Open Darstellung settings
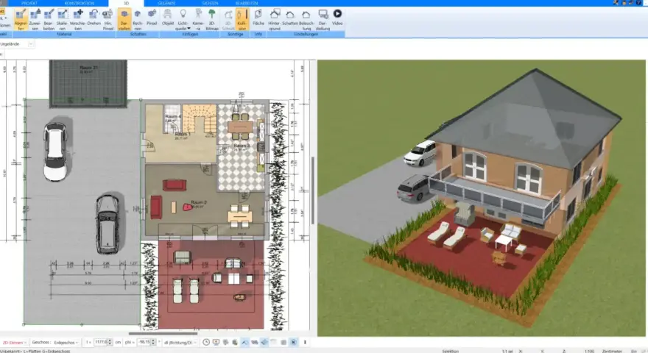This screenshot has height=353, width=648. [x=323, y=19]
